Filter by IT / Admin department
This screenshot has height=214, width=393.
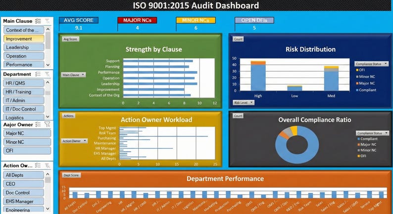[24, 100]
